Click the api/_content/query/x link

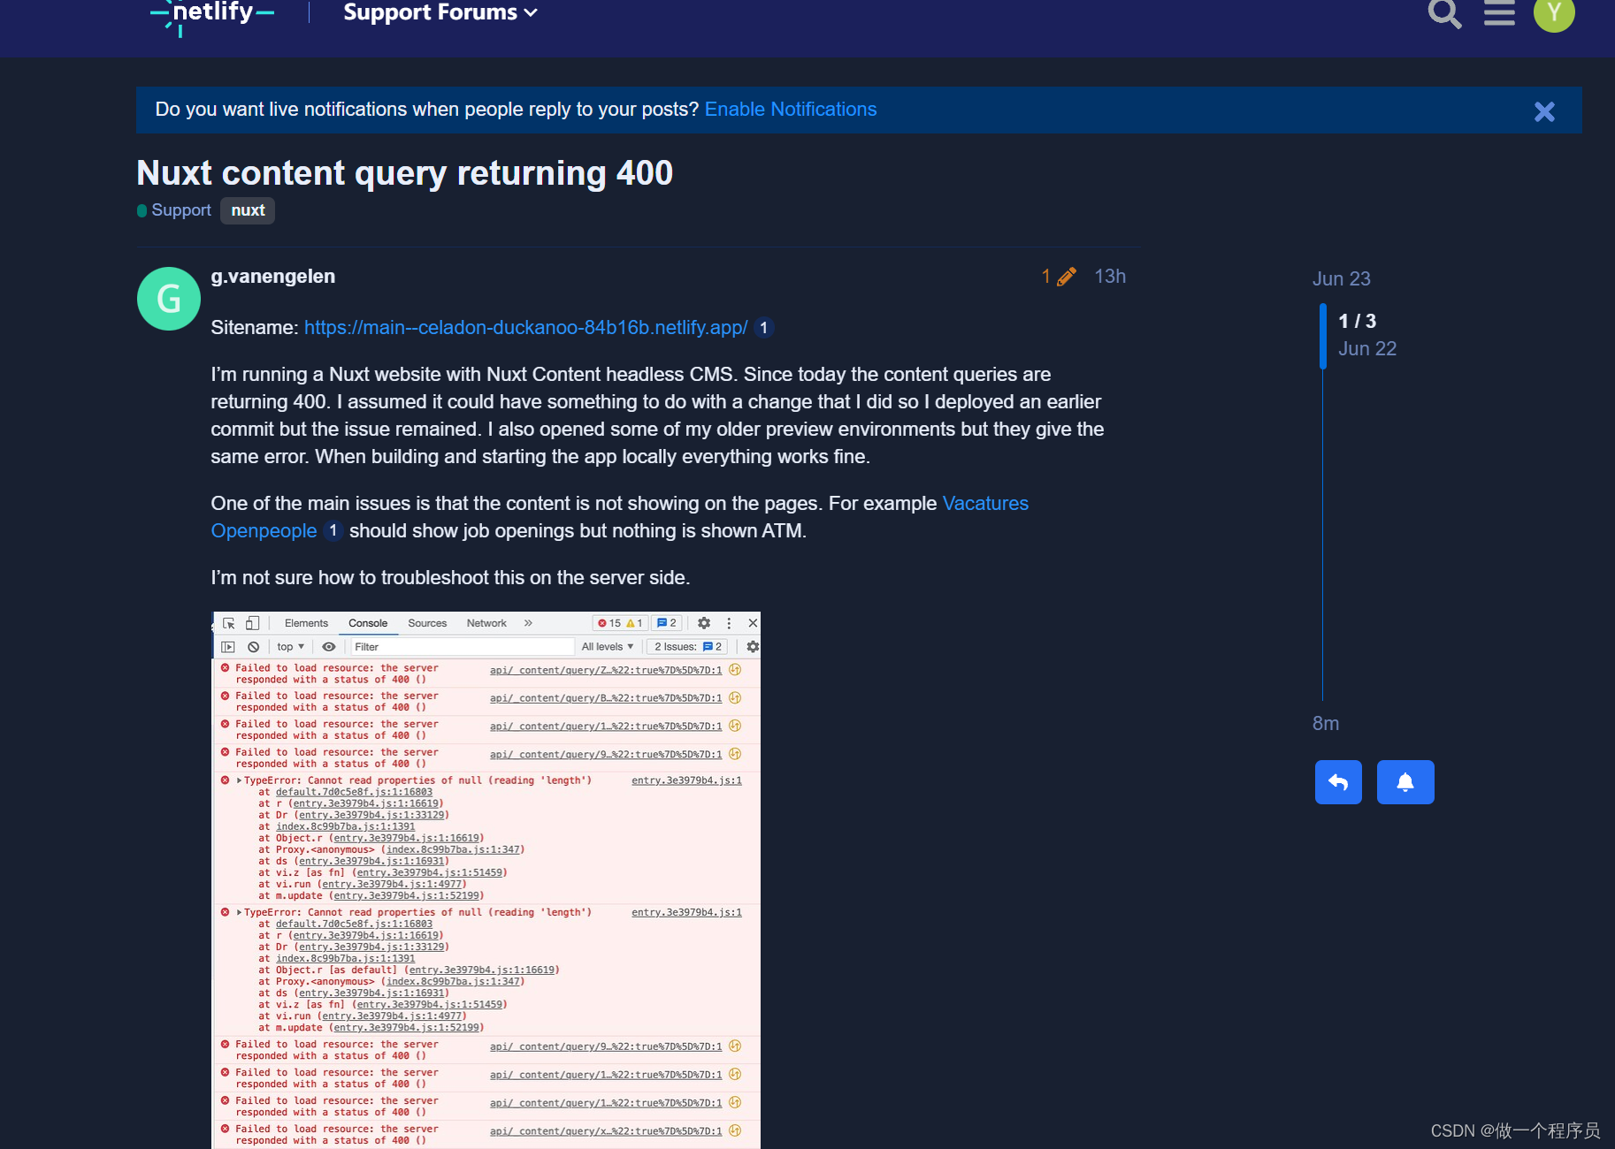(x=606, y=1131)
